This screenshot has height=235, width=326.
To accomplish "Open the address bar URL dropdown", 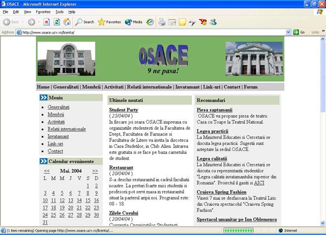I will [x=288, y=32].
